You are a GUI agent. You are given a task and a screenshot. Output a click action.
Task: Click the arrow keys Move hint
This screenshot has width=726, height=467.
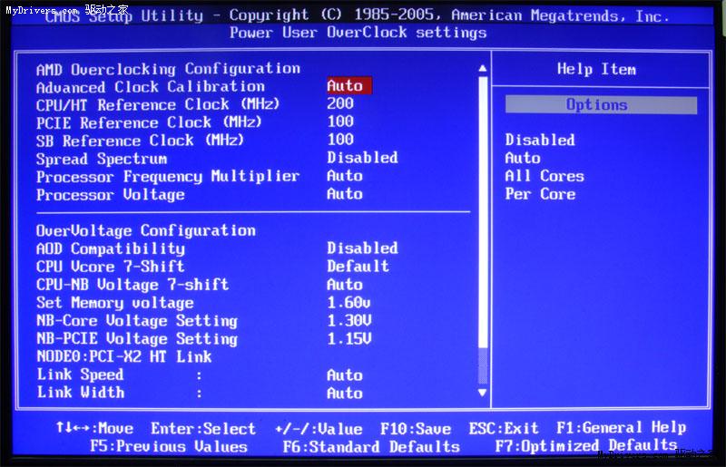(94, 428)
